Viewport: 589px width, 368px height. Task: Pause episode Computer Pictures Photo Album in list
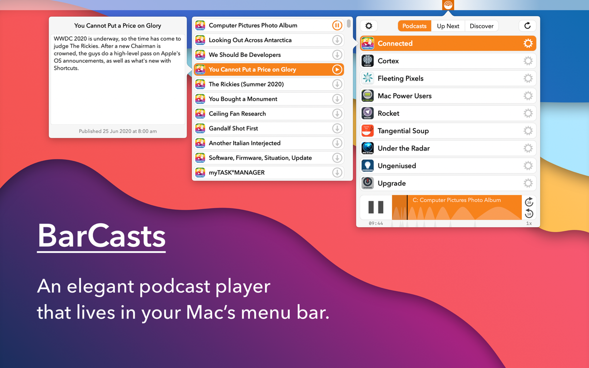(x=337, y=26)
